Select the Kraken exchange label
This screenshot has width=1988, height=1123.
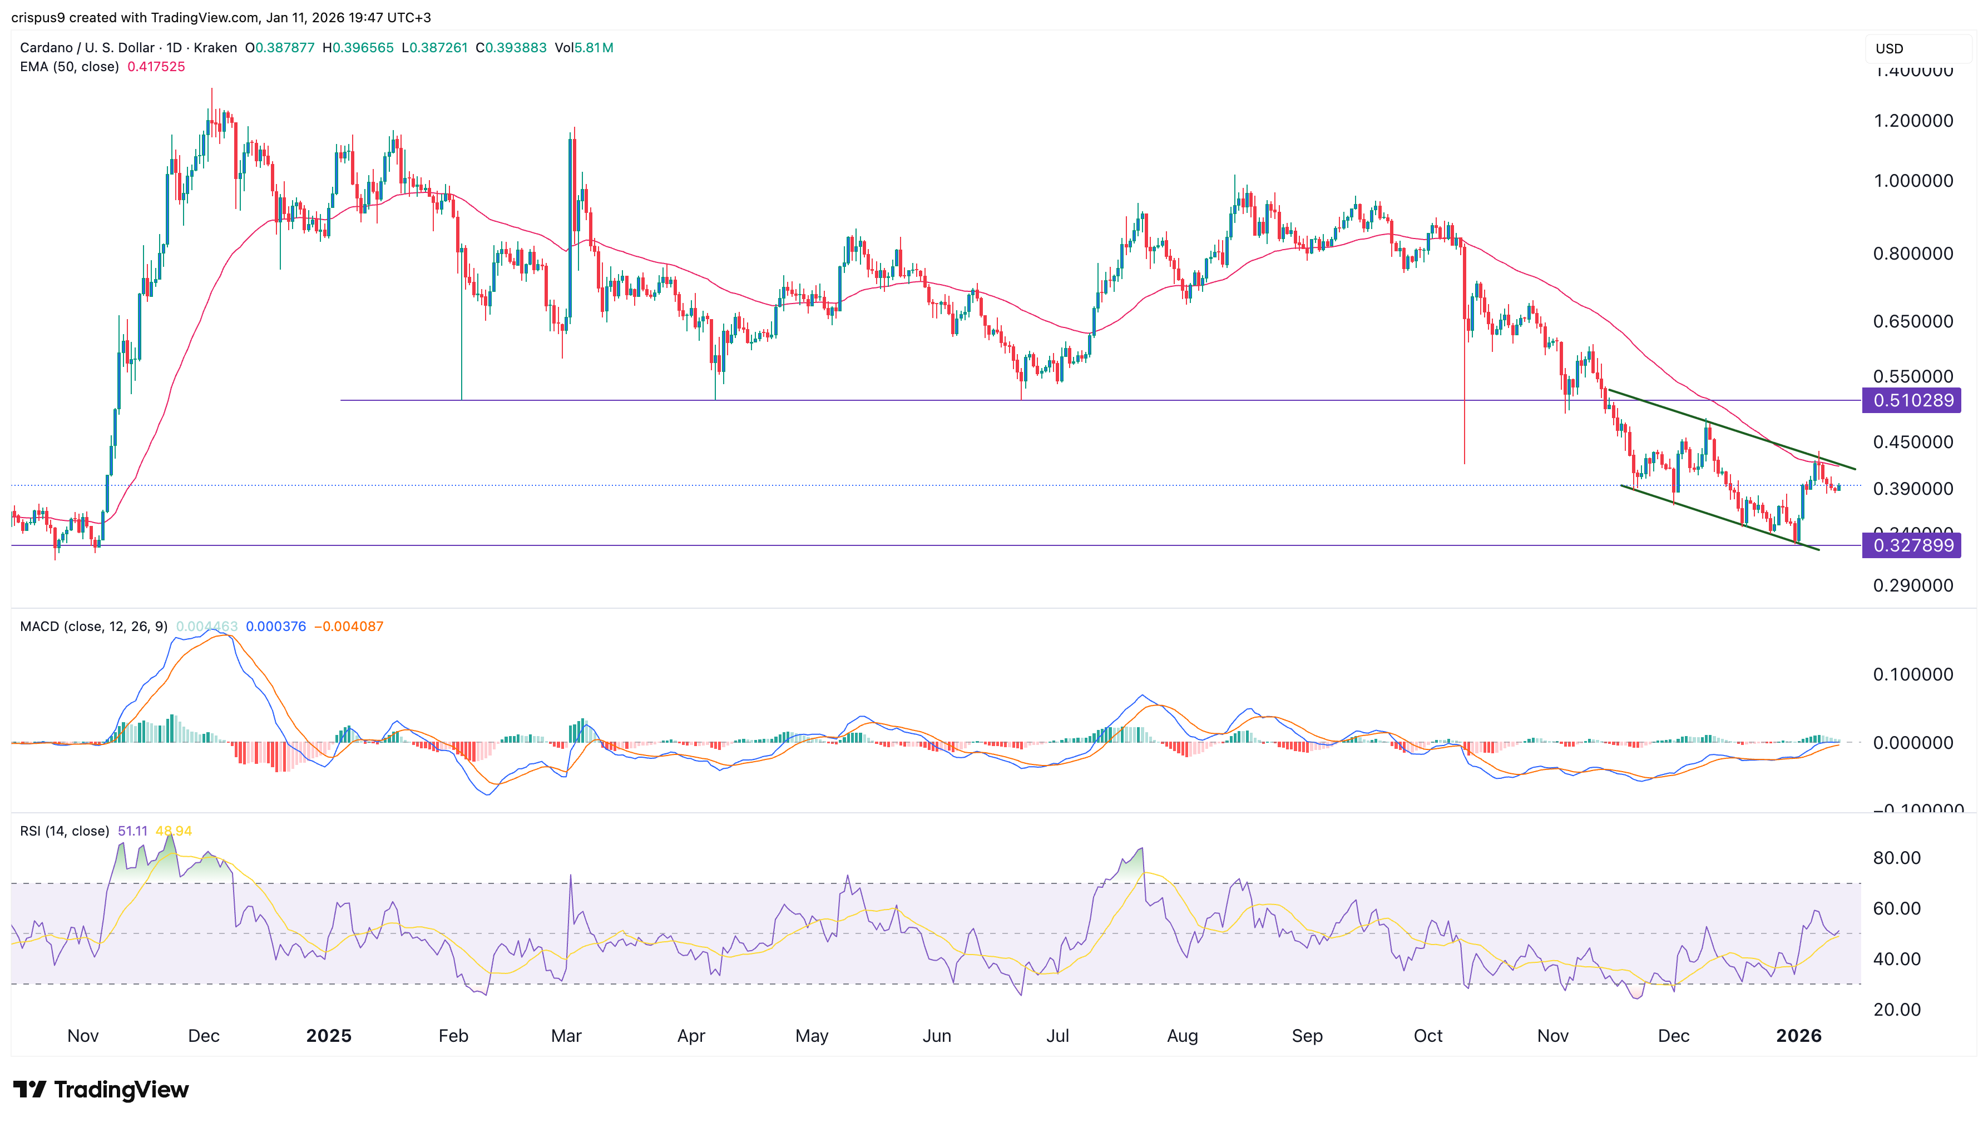(x=219, y=48)
